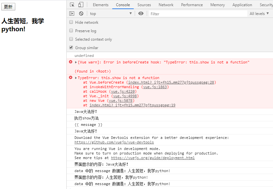Enable the Hide network checkbox
Screen dimensions: 273x189
point(71,22)
